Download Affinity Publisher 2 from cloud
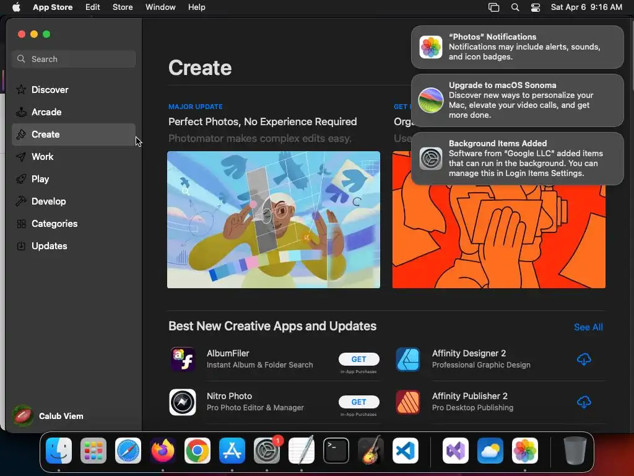This screenshot has height=476, width=634. [584, 402]
